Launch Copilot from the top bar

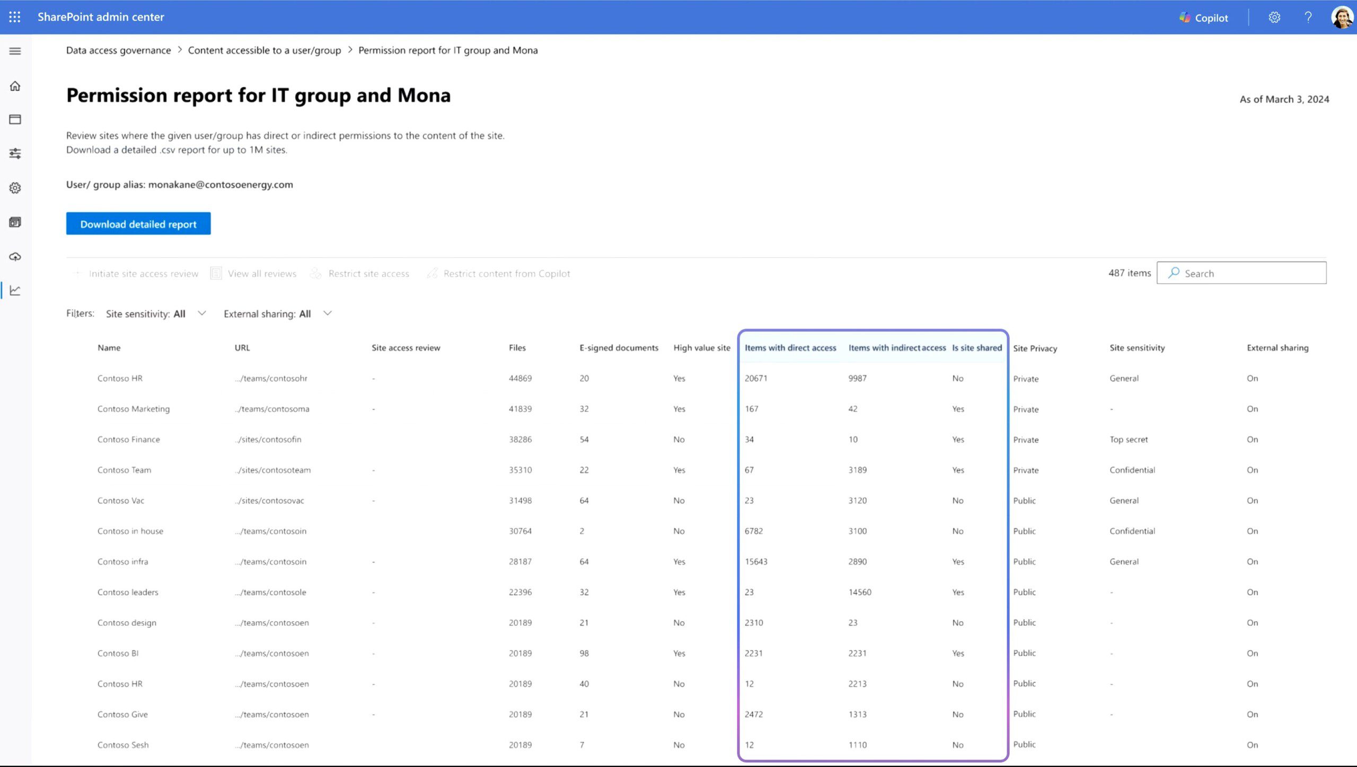click(x=1203, y=18)
